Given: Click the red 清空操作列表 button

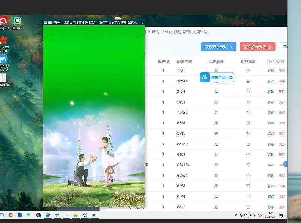Looking at the screenshot, I should click(x=257, y=47).
